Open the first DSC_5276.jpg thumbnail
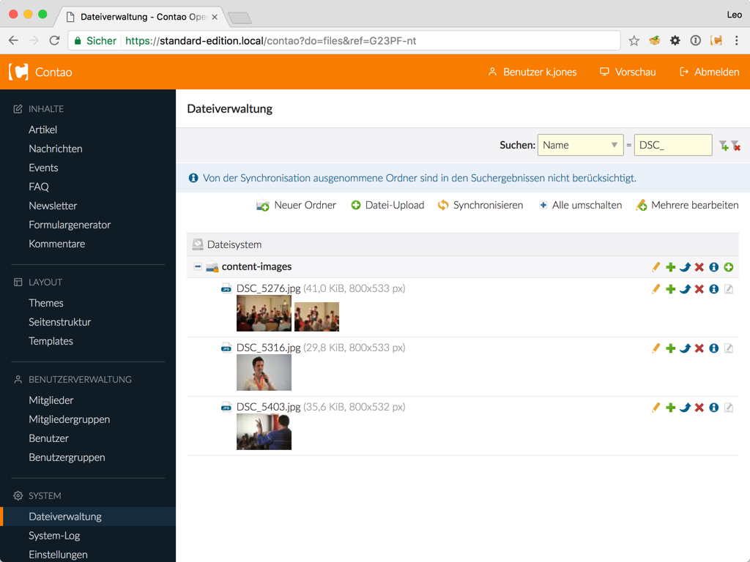This screenshot has height=562, width=750. tap(264, 313)
